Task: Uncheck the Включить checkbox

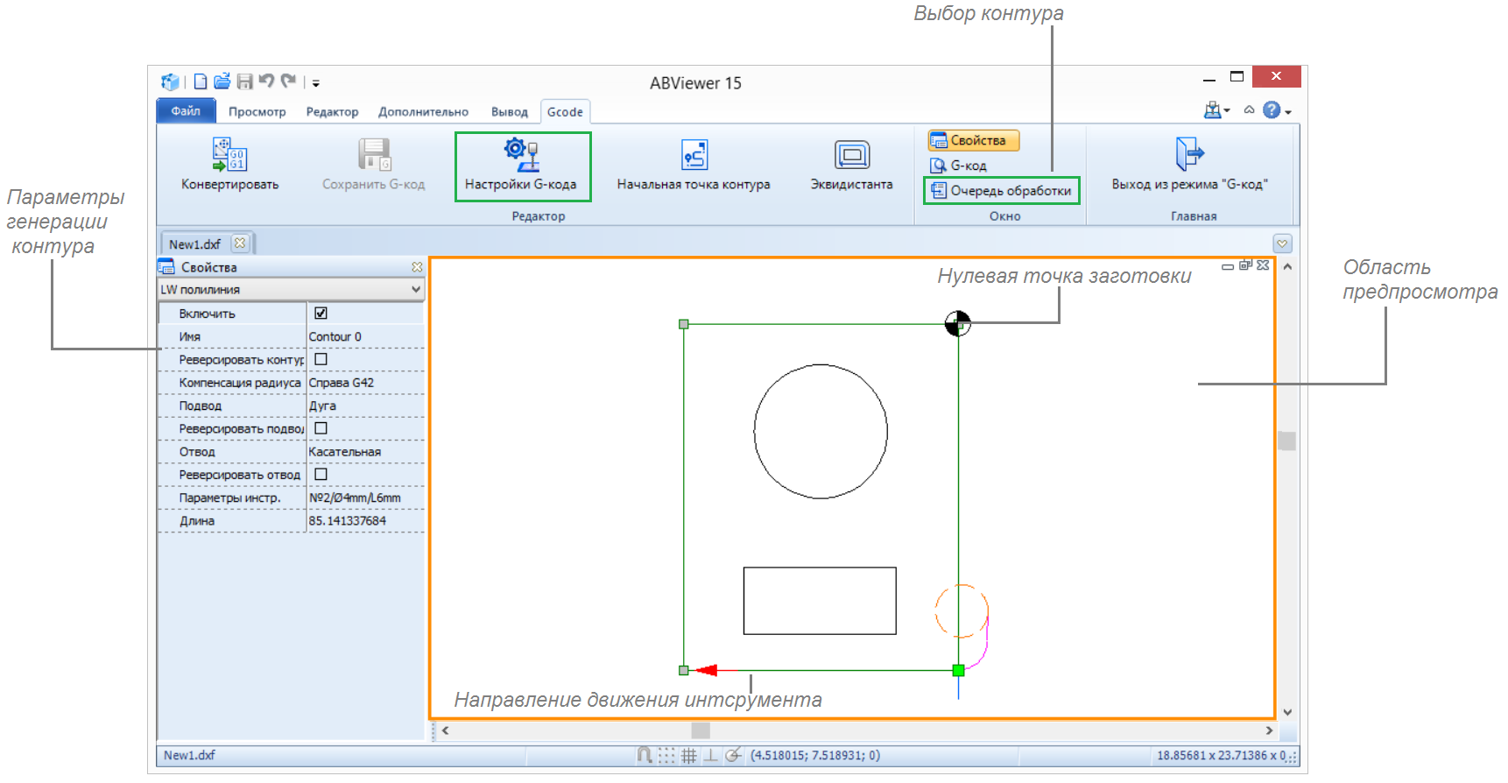Action: [321, 314]
